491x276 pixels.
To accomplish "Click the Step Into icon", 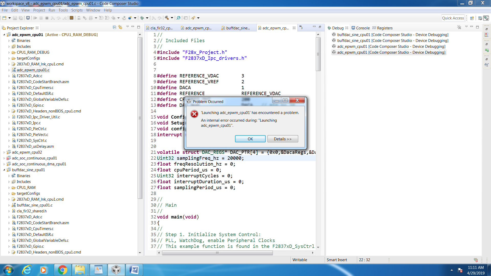I will point(53,18).
